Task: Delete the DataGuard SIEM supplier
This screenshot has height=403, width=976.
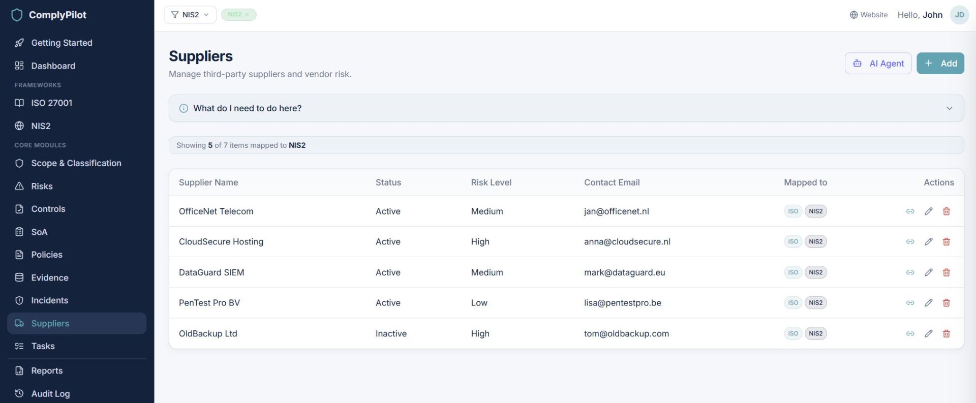Action: coord(946,272)
